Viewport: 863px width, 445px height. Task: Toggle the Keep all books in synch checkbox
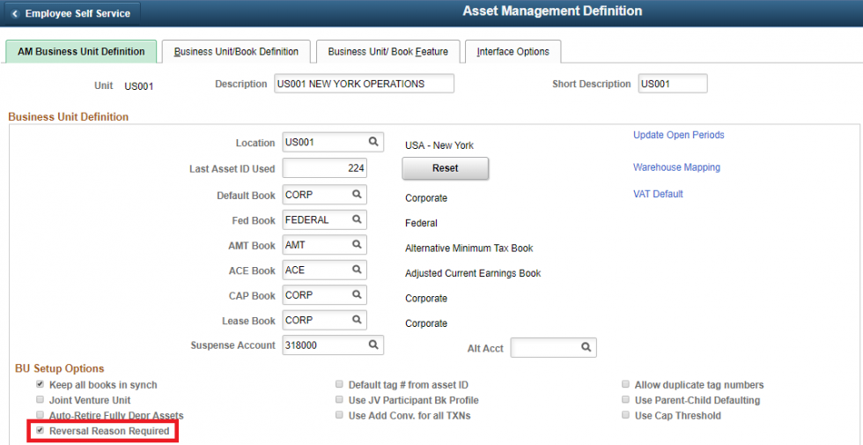[x=40, y=385]
